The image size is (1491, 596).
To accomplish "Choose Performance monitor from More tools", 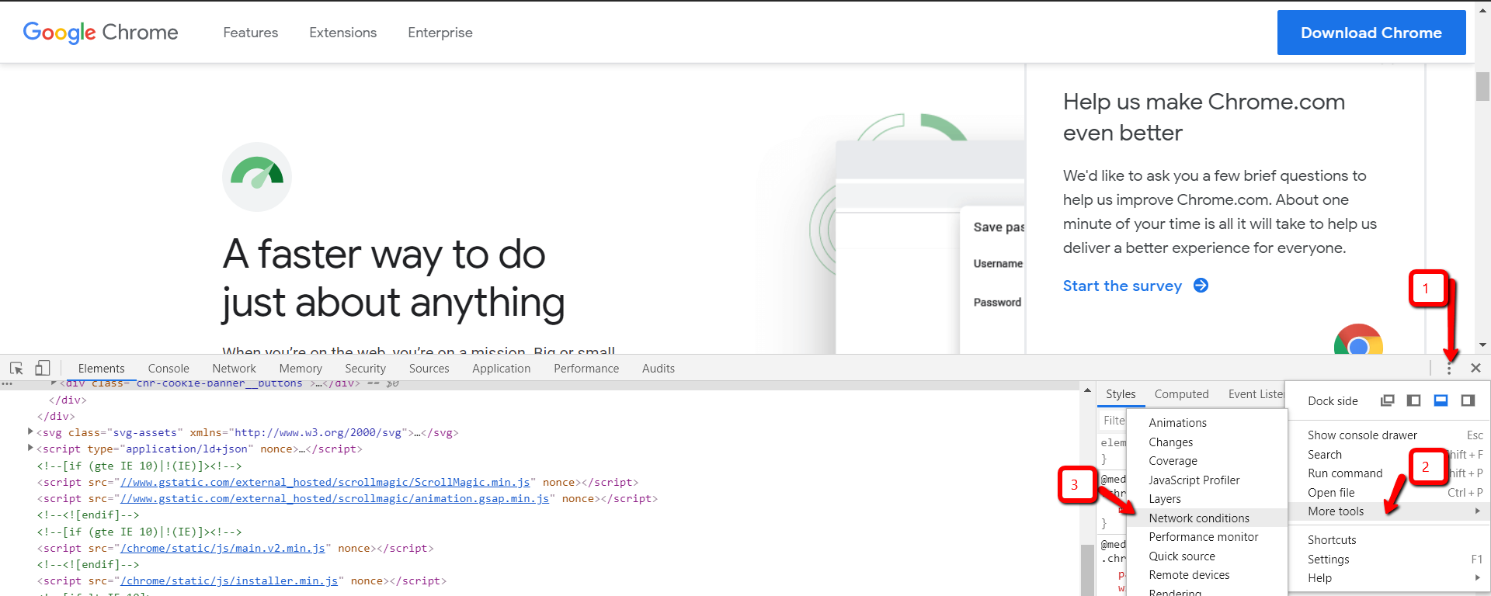I will point(1207,537).
